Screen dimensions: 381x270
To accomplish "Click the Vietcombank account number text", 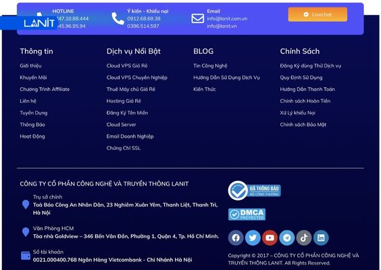I will click(x=112, y=260).
